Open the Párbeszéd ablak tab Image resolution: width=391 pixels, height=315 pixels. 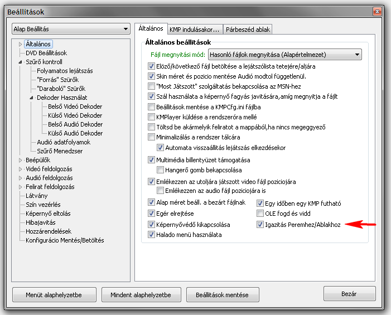[x=247, y=30]
